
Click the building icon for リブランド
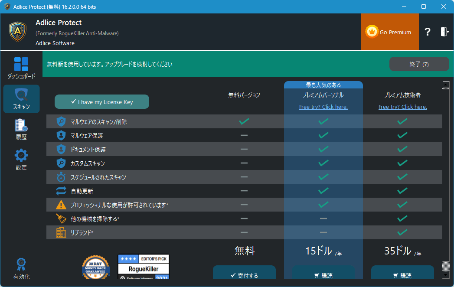(x=61, y=232)
